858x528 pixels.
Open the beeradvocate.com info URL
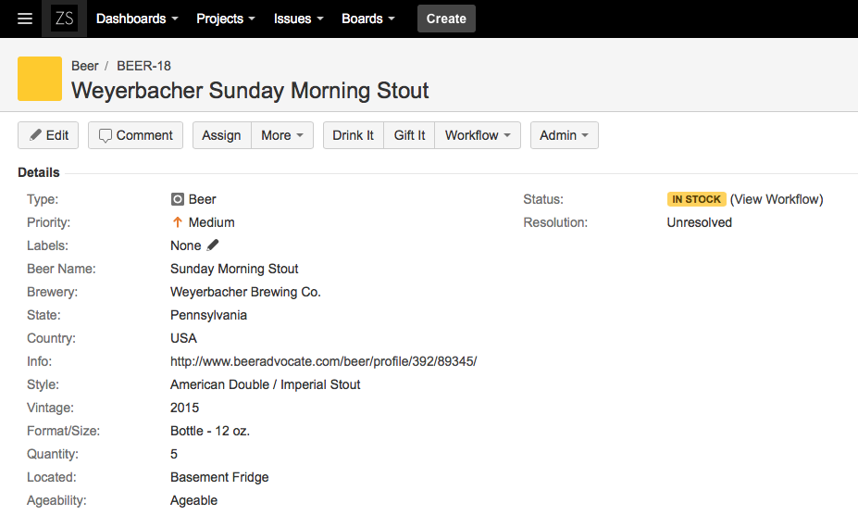click(x=323, y=361)
